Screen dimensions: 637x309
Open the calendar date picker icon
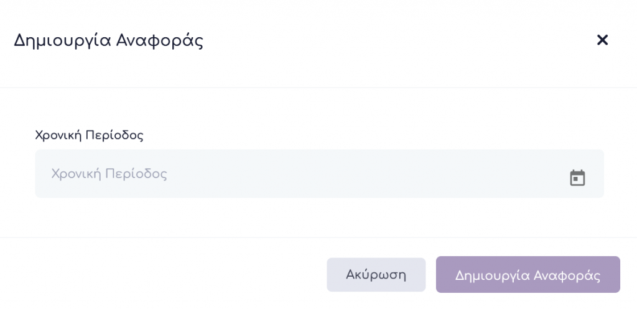[577, 178]
